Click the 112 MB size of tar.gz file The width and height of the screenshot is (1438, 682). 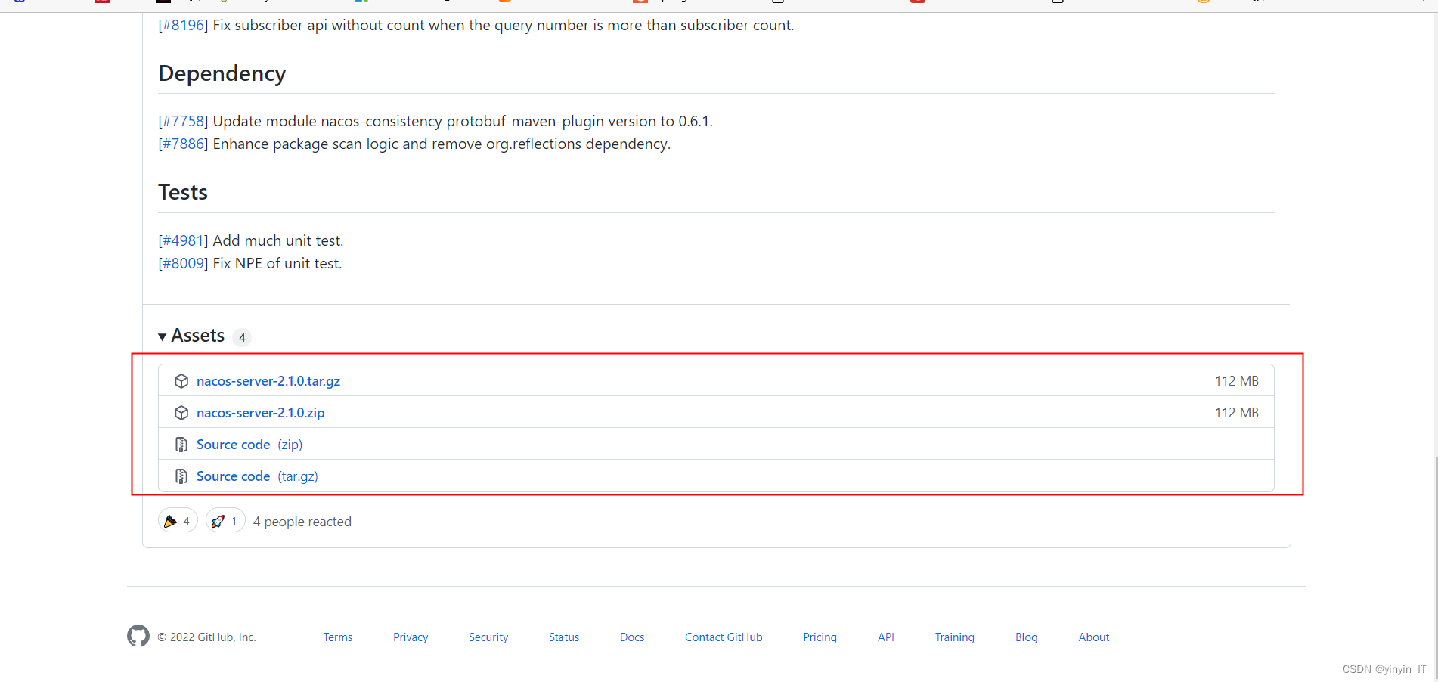point(1237,381)
